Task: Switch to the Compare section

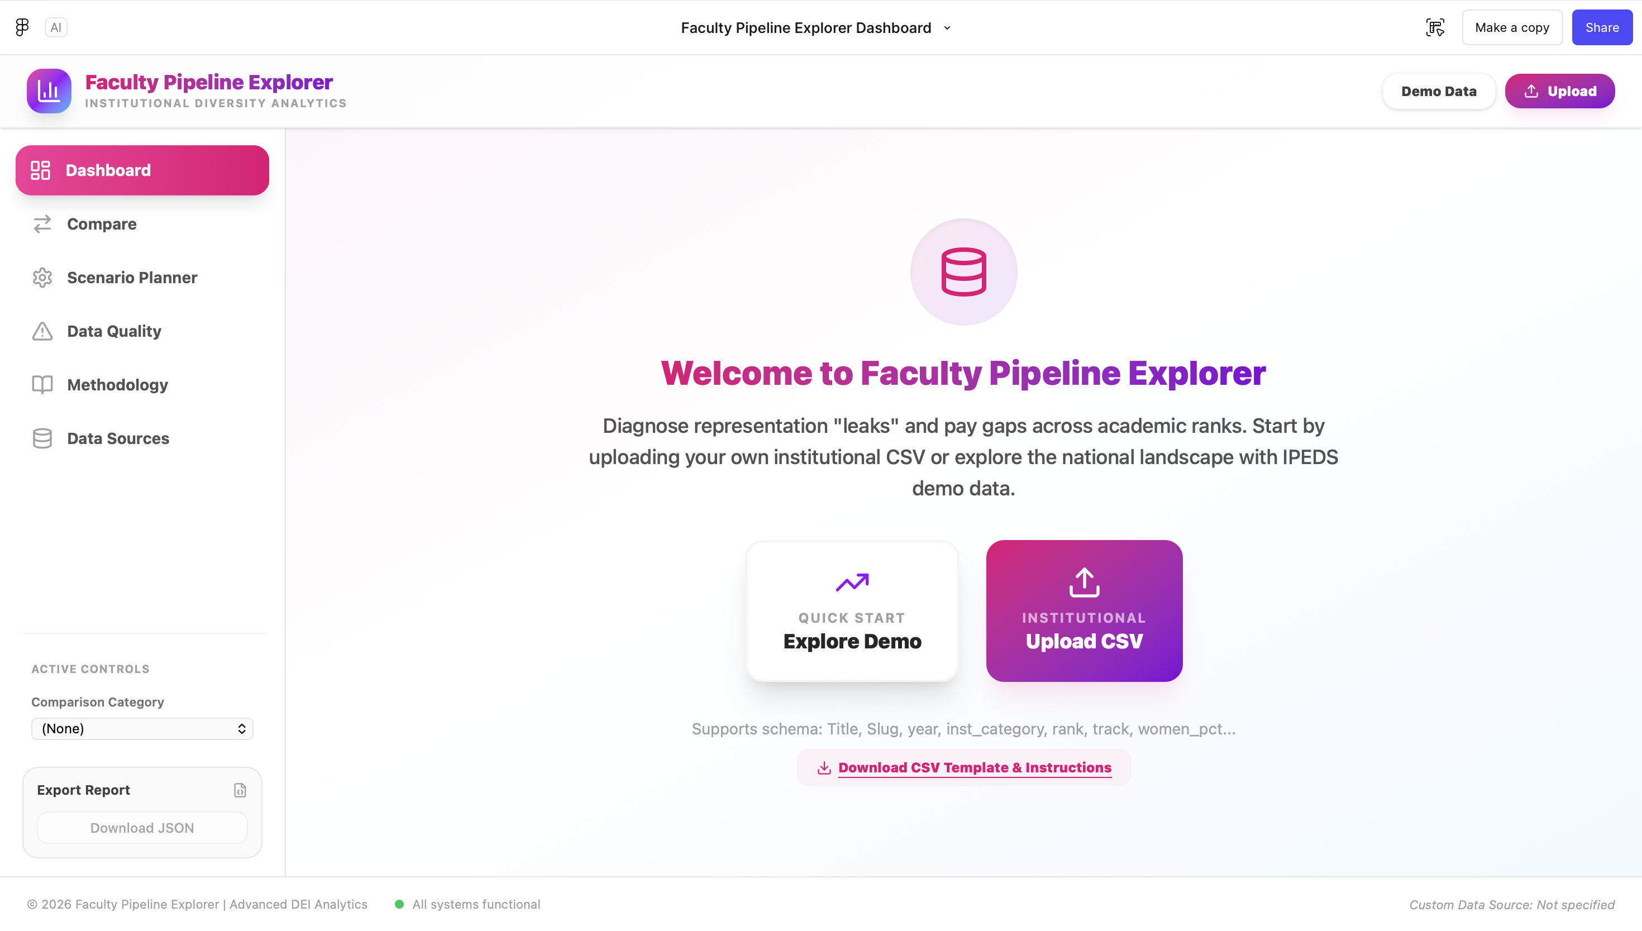Action: [102, 224]
